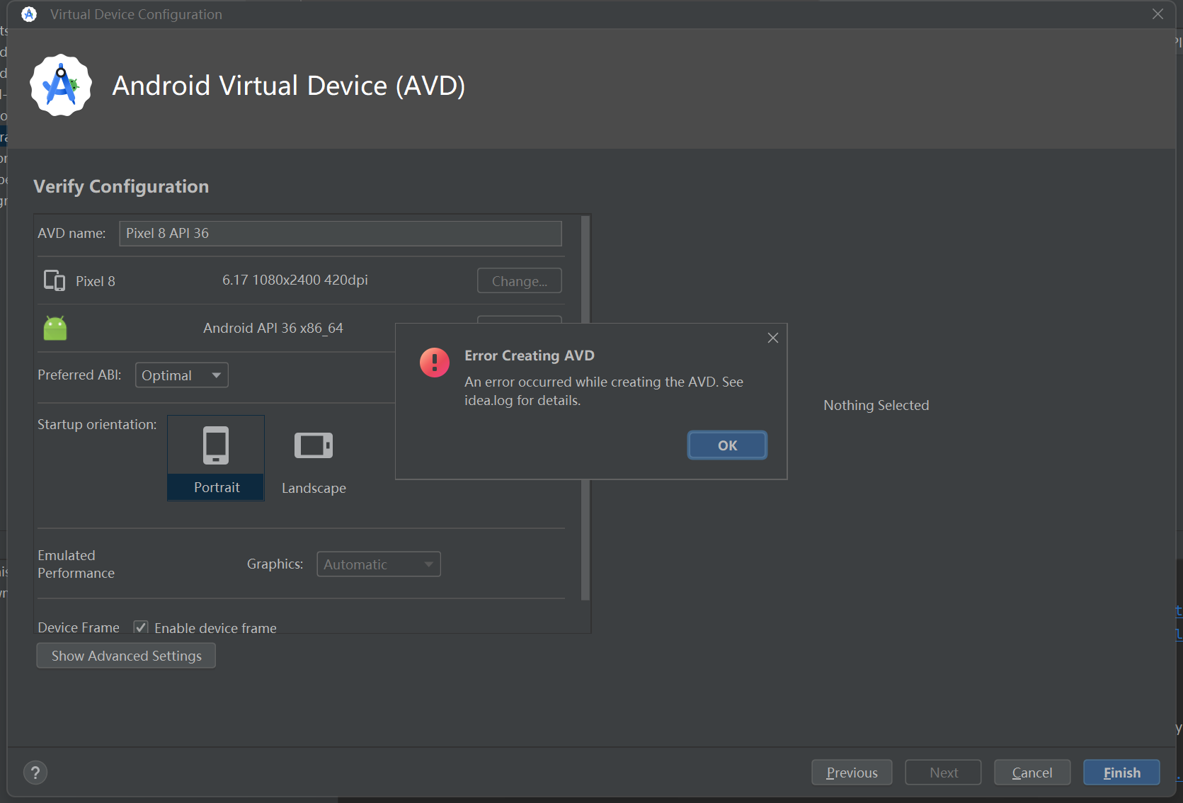Click the "Nothing Selected" text
This screenshot has width=1183, height=803.
(876, 405)
